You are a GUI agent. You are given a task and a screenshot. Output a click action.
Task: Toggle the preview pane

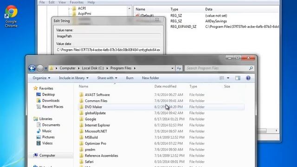point(238,78)
